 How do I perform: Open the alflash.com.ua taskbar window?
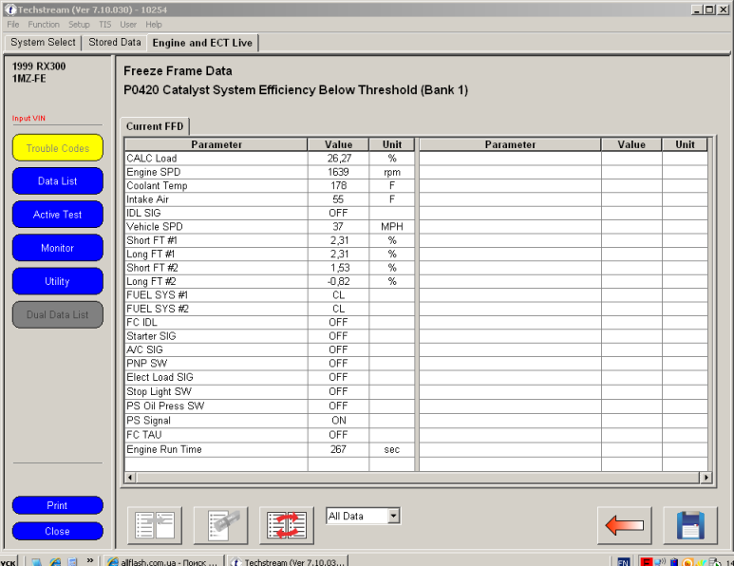(x=161, y=561)
